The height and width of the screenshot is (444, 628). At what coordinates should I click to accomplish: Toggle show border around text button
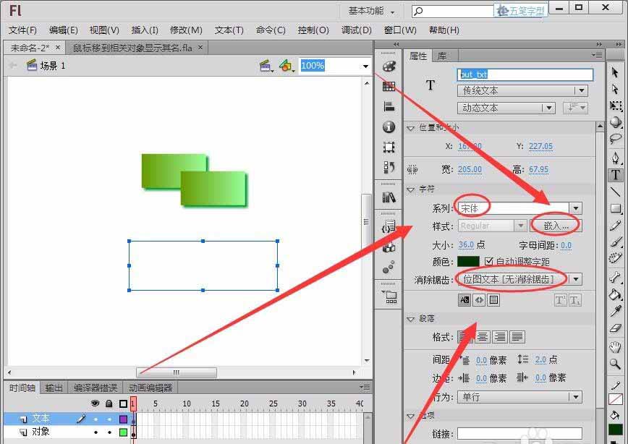[x=493, y=300]
